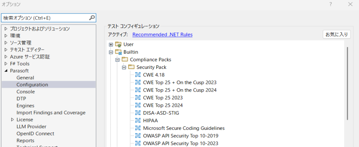This screenshot has width=359, height=147.
Task: Open the DTP options page
Action: coord(21,99)
